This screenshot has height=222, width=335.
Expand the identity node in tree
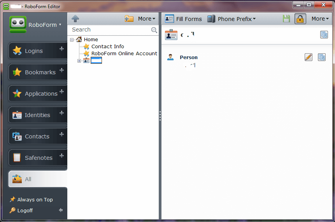(79, 61)
